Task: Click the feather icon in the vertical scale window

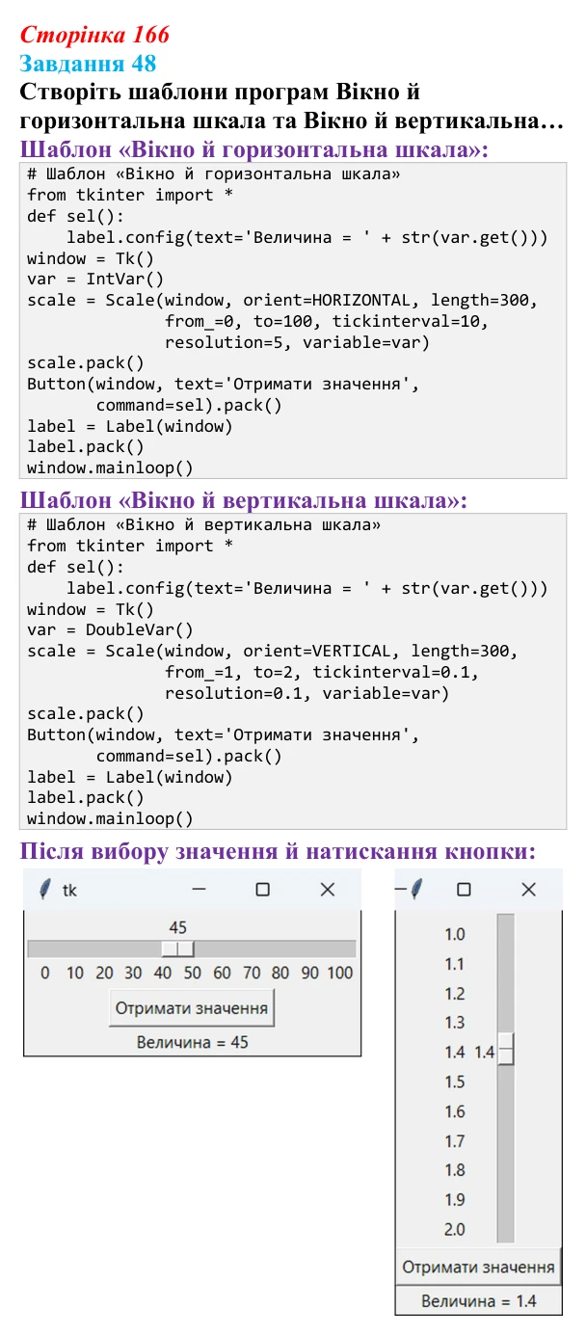Action: click(x=416, y=890)
